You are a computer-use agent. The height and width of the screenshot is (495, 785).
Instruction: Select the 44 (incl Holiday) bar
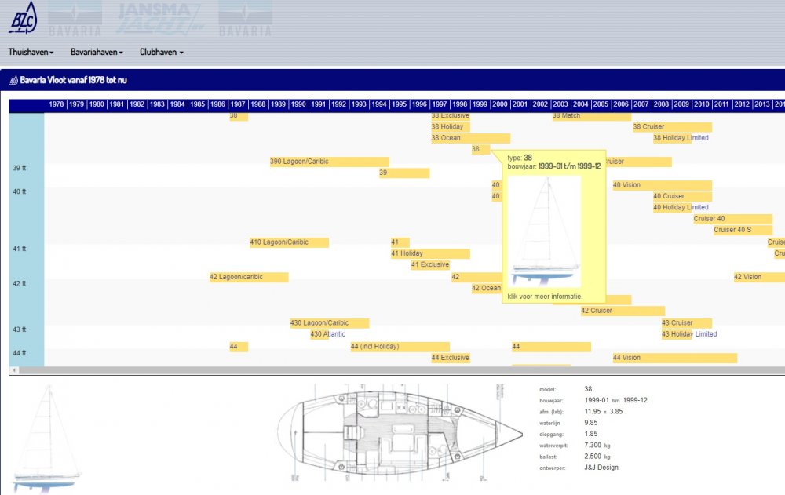point(400,347)
